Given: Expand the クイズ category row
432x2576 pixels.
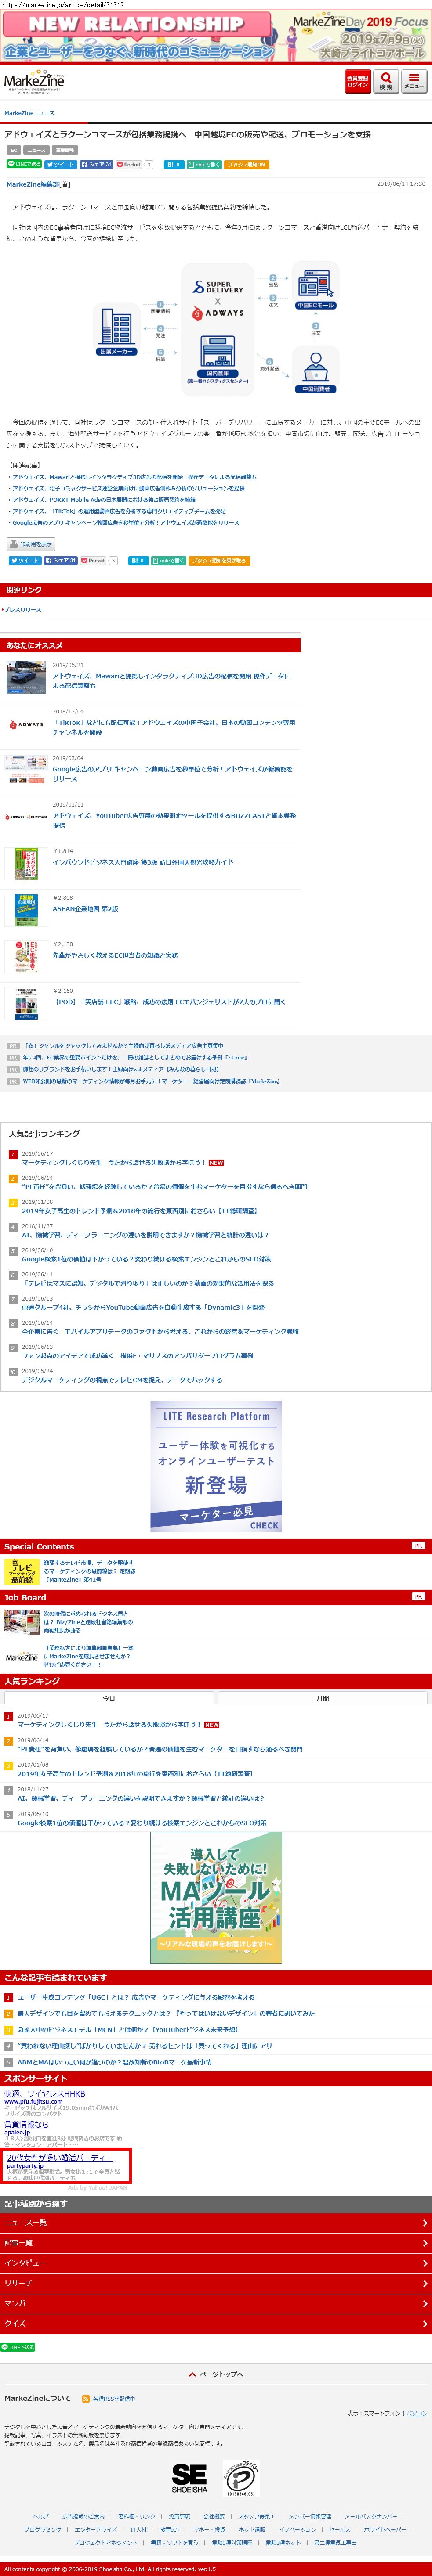Looking at the screenshot, I should point(216,2323).
